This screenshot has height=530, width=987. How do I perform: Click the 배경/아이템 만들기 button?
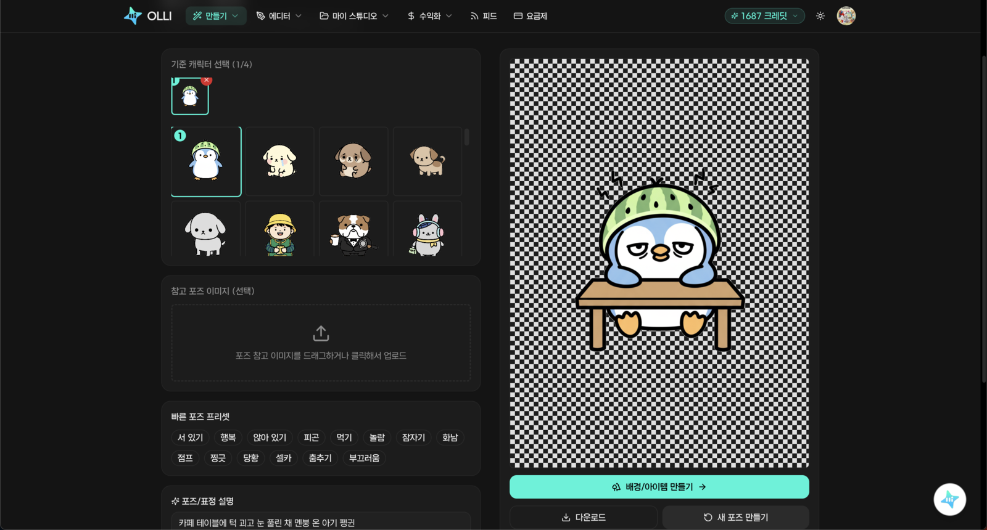pos(659,487)
